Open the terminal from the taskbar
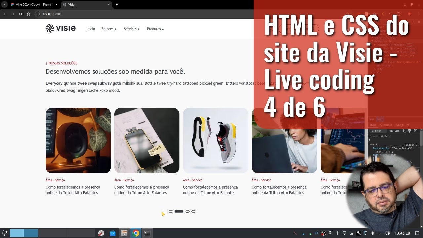423x238 pixels. coord(147,233)
